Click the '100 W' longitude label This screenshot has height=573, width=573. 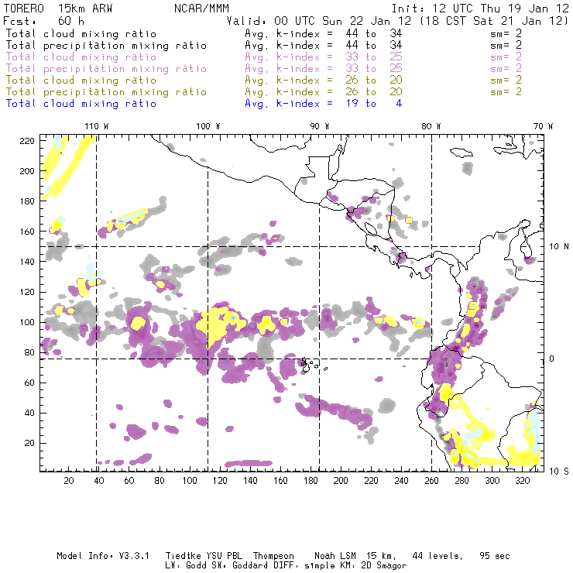click(208, 126)
